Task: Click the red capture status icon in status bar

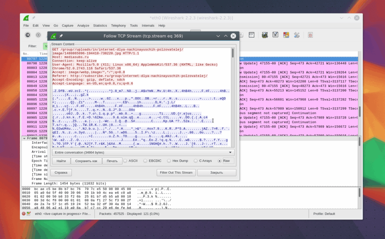Action: [24, 214]
